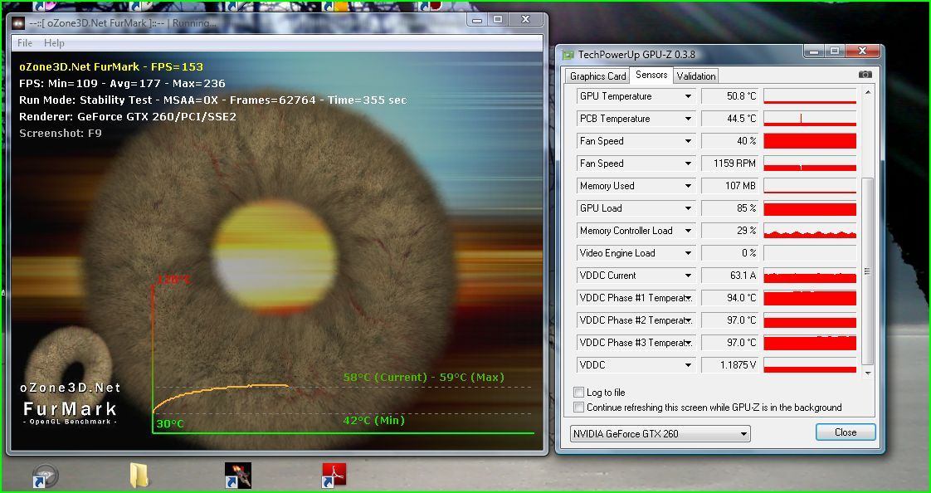Open the Video Engine Load dropdown

click(x=688, y=253)
